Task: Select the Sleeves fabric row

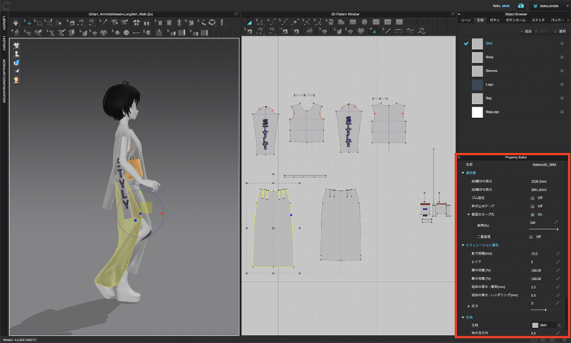Action: (513, 71)
